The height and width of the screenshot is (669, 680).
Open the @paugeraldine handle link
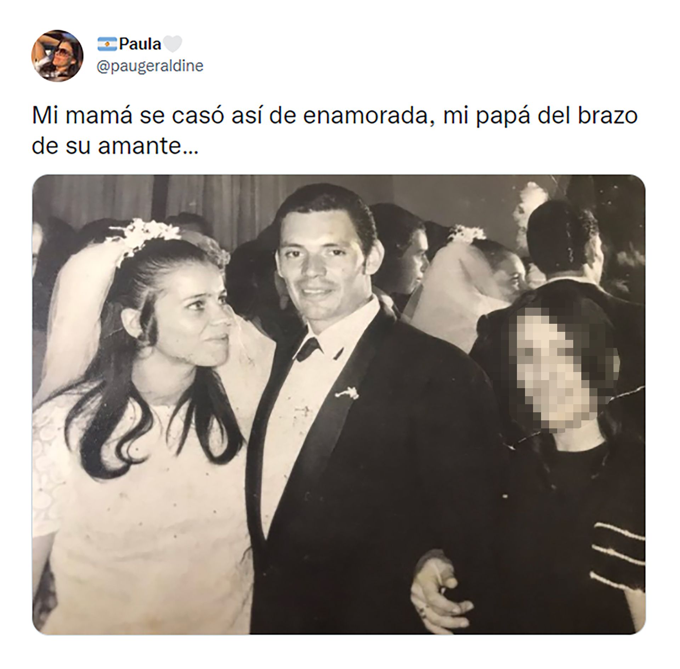point(150,66)
